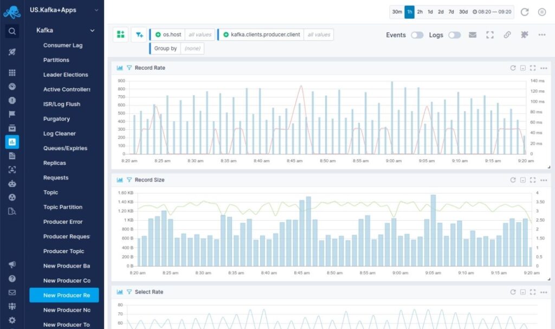
Task: Copy dashboard link icon
Action: [507, 35]
